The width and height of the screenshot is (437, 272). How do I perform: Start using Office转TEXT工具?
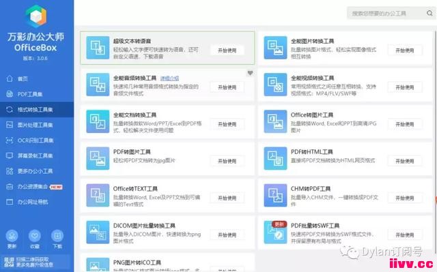[227, 198]
